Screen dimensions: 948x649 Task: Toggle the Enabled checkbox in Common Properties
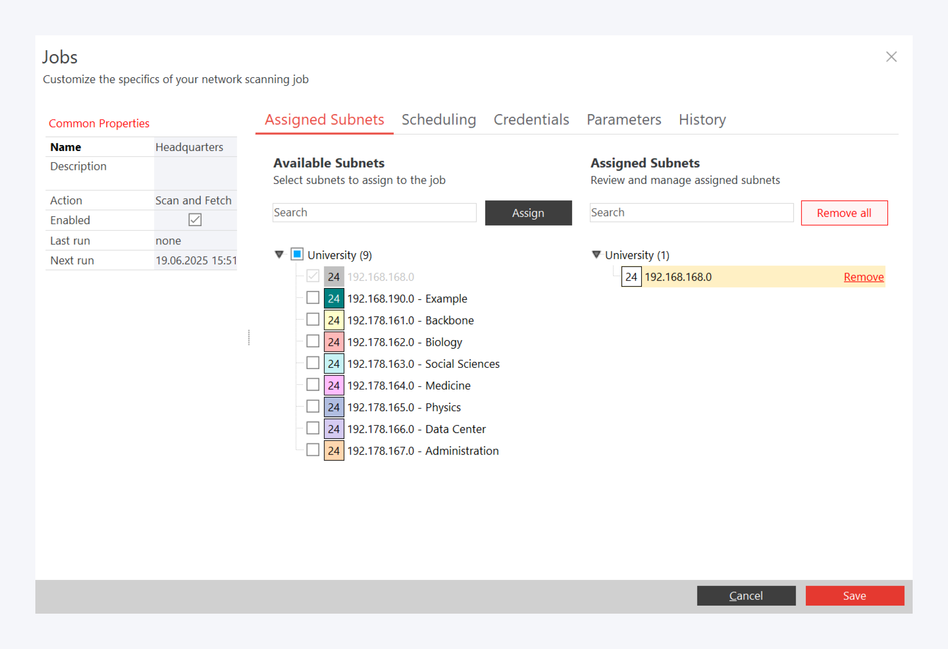[195, 220]
